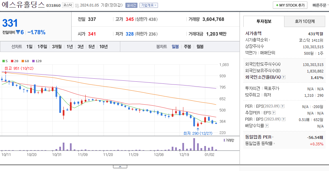Screen dimensions: 329x171
Task: Click the 시가 value 341
Action: pos(92,34)
